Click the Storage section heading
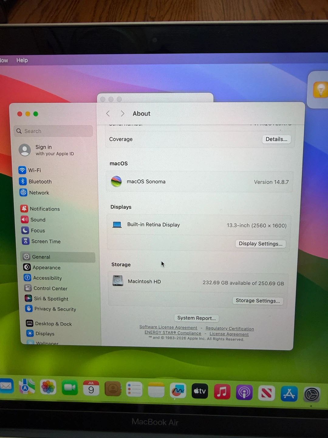328x438 pixels. click(121, 264)
